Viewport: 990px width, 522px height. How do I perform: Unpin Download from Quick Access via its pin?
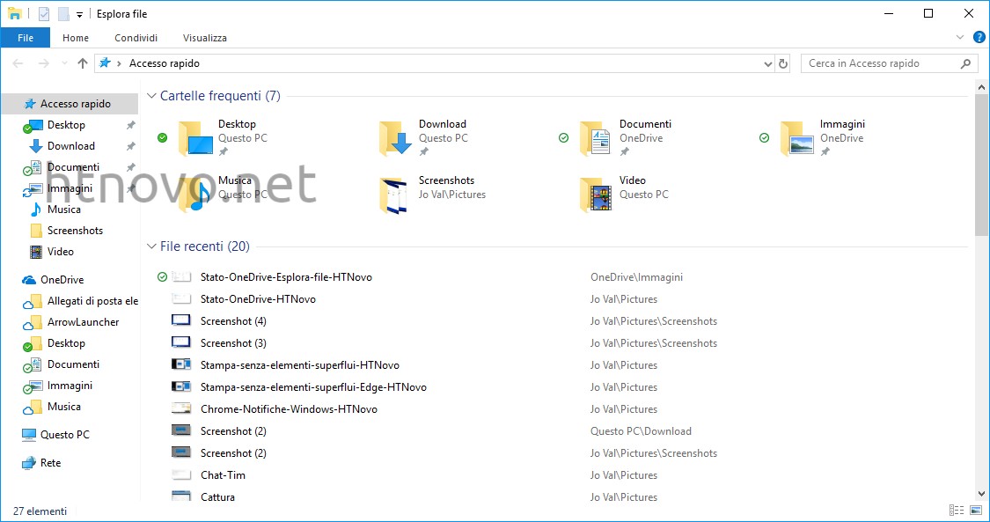point(129,145)
